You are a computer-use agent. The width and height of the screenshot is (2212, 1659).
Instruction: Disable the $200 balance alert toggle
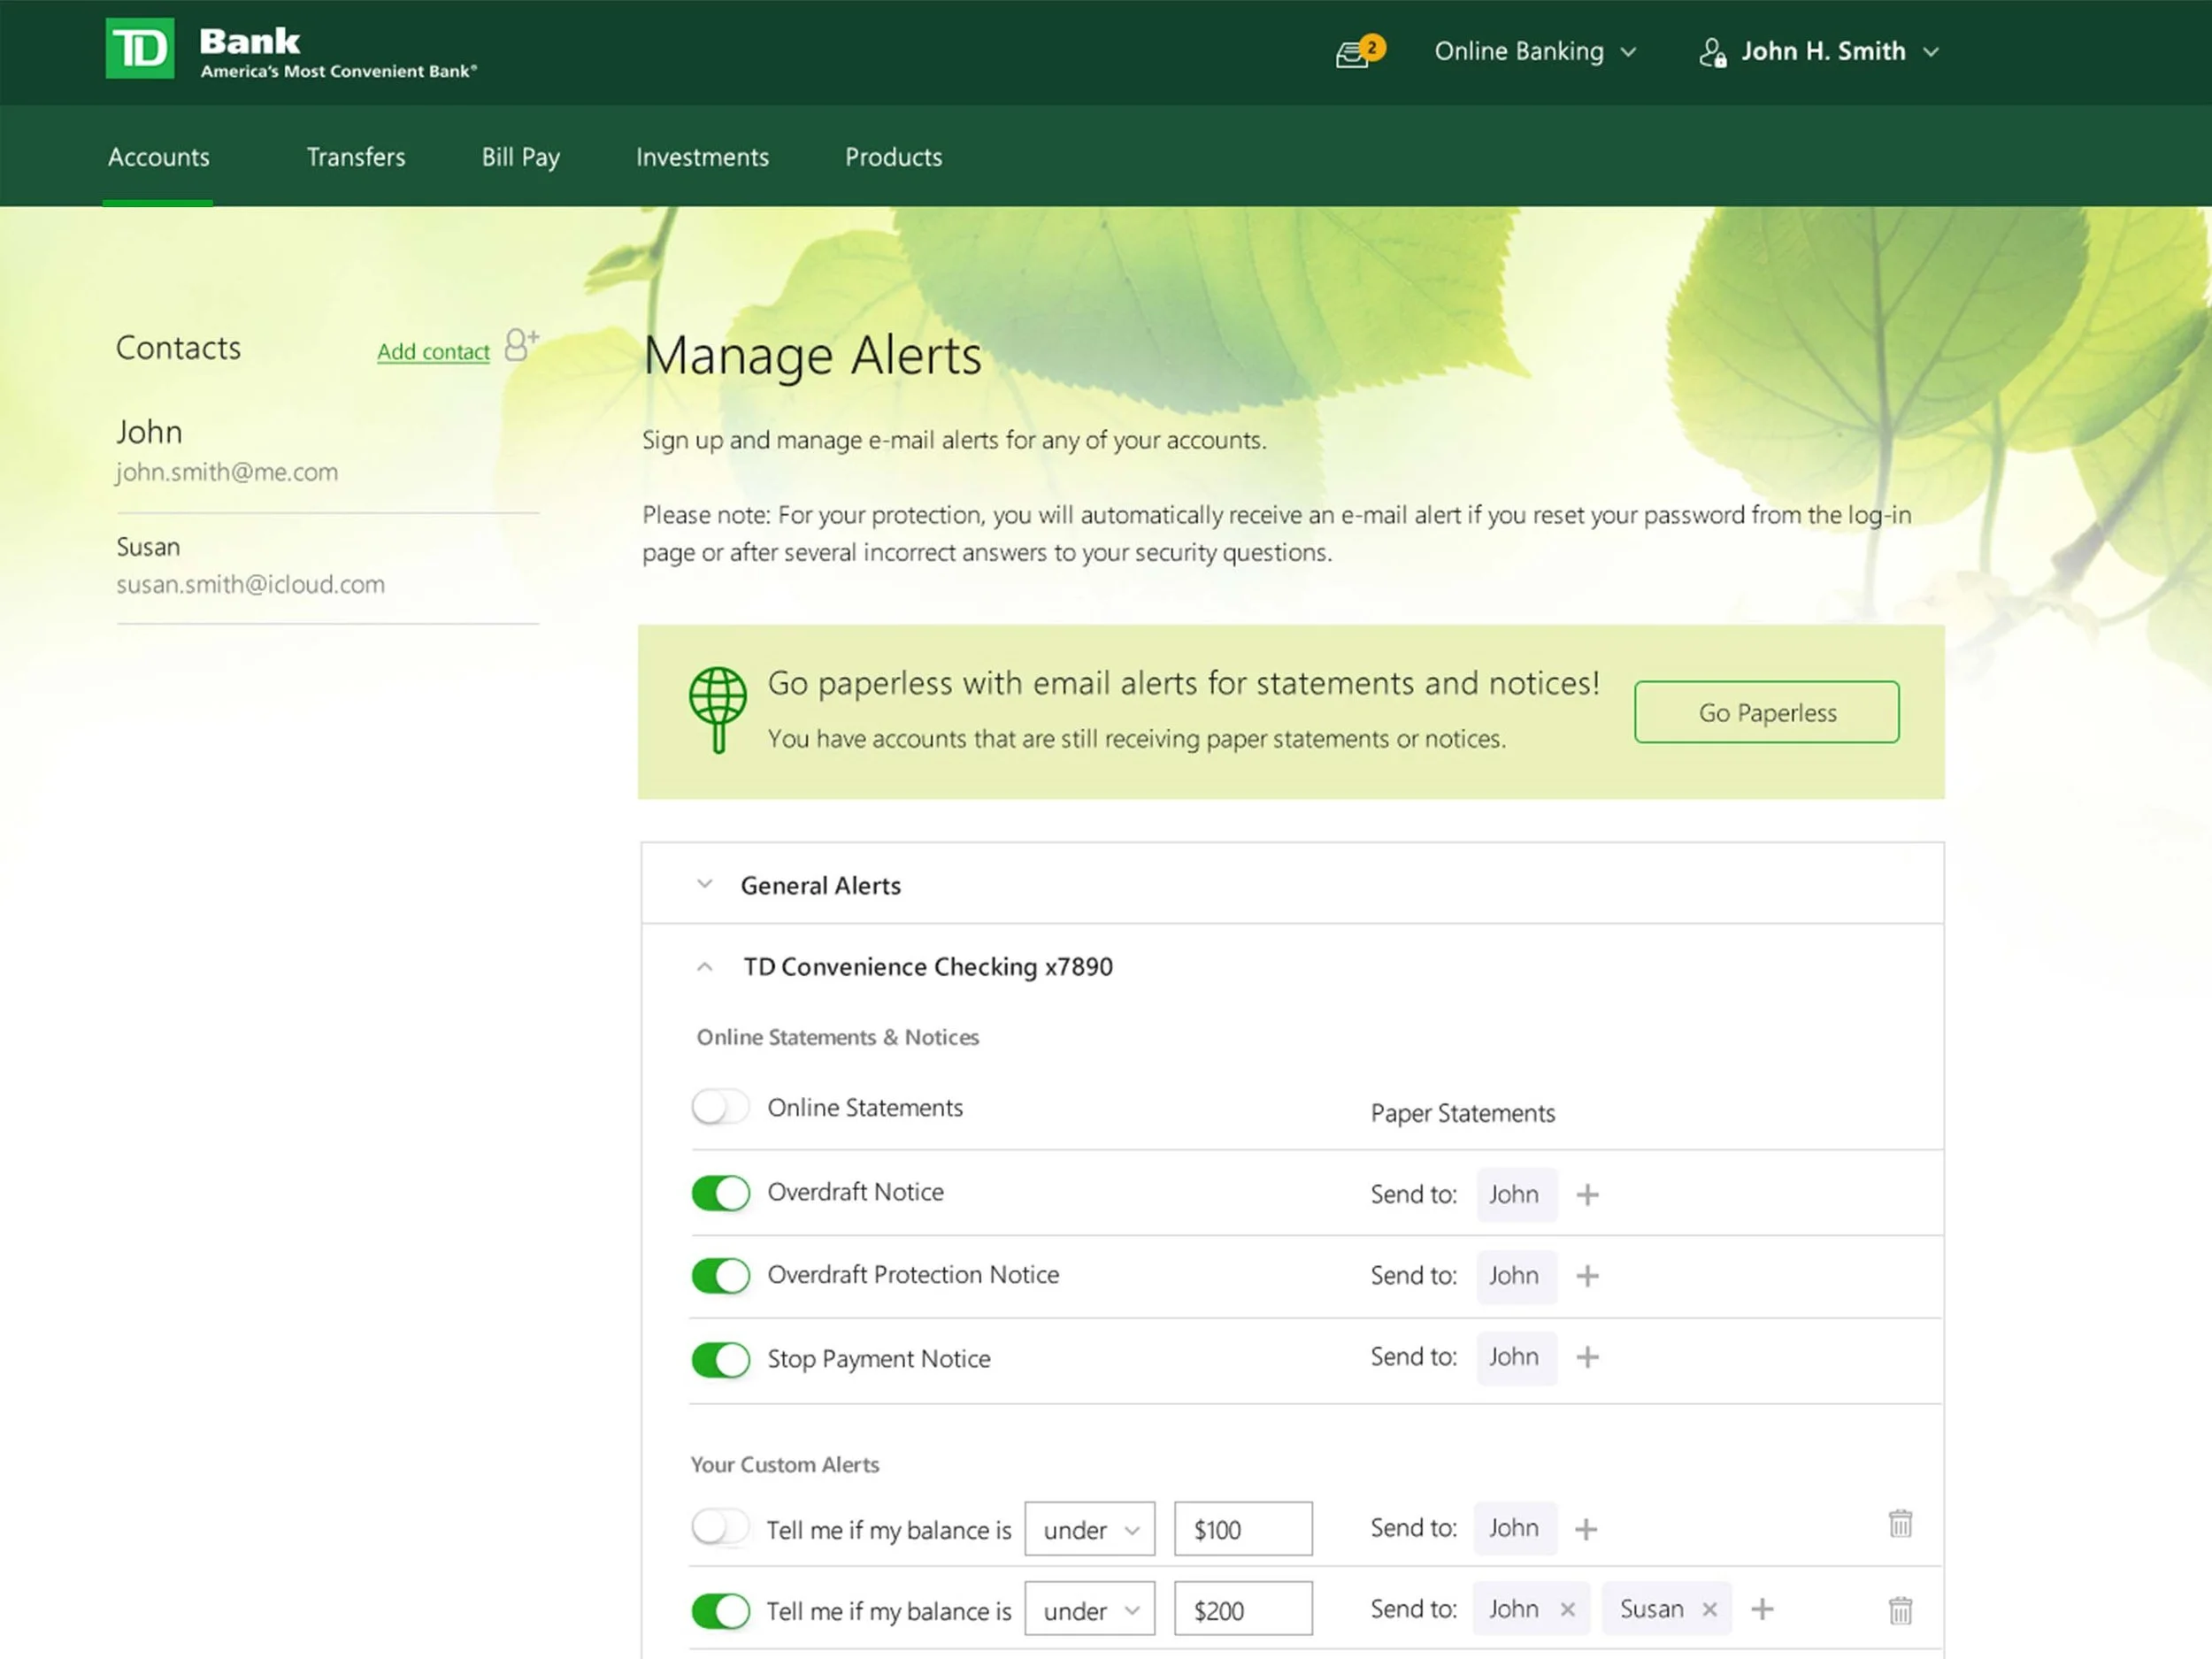pos(720,1610)
